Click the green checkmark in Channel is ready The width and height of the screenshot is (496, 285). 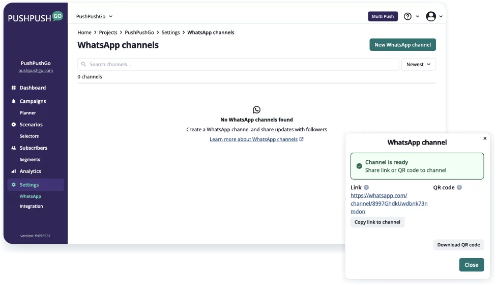359,166
